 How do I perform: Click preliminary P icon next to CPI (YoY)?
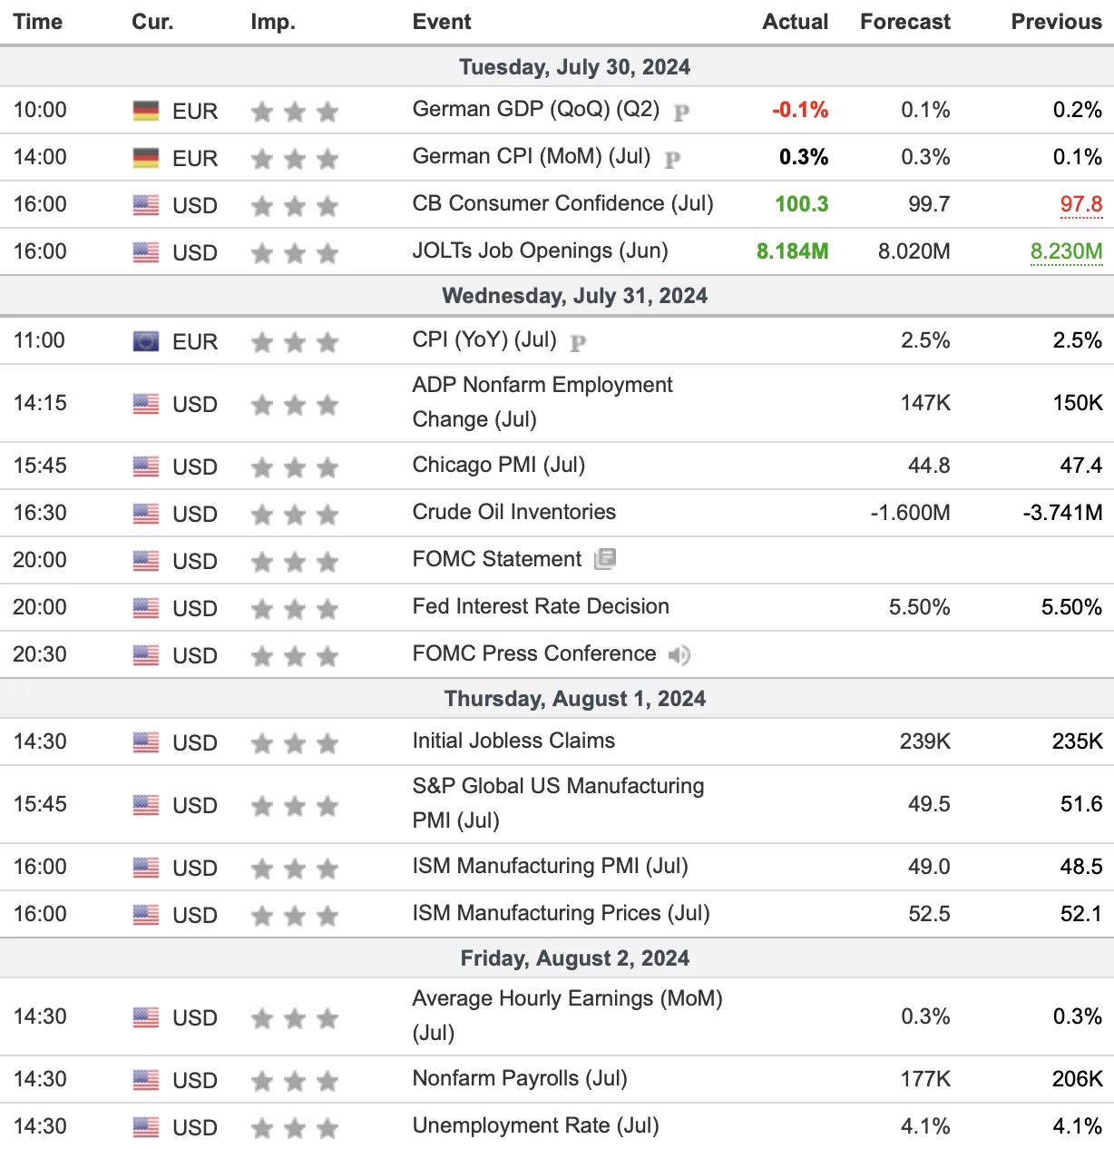(x=578, y=342)
